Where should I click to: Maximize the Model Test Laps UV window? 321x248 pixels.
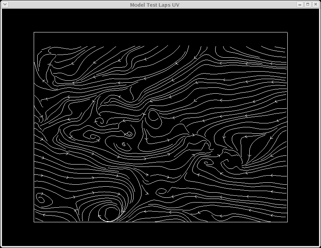308,4
